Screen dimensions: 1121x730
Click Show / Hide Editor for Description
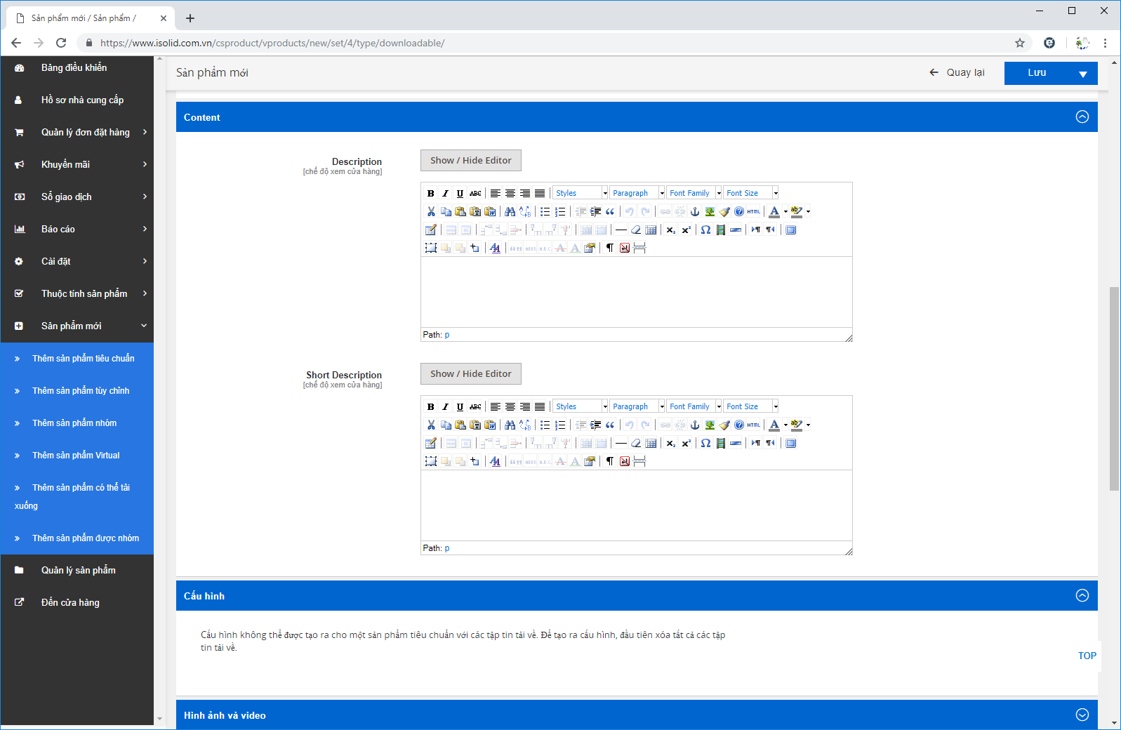pos(471,160)
